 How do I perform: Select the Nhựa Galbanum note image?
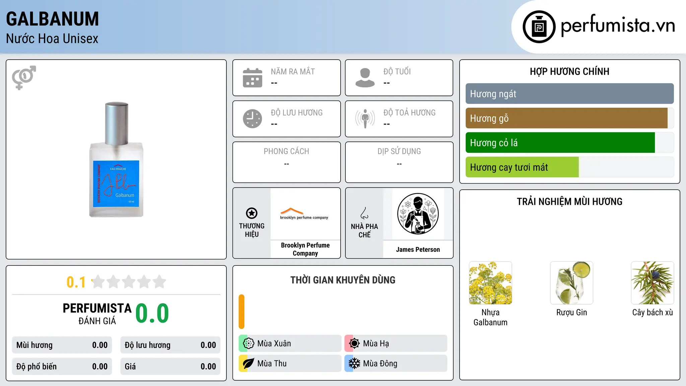pyautogui.click(x=490, y=283)
